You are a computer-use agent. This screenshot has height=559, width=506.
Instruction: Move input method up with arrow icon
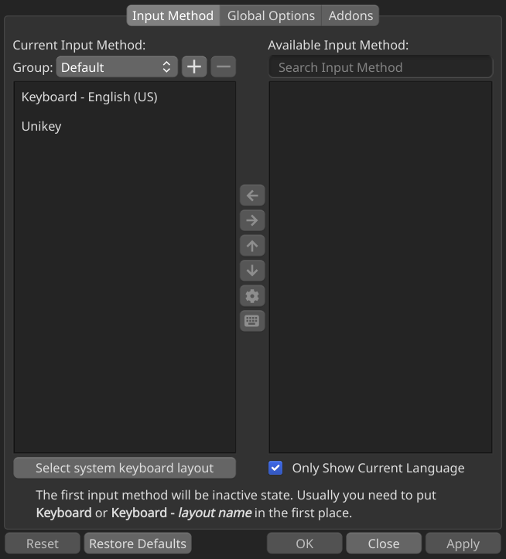pyautogui.click(x=252, y=246)
